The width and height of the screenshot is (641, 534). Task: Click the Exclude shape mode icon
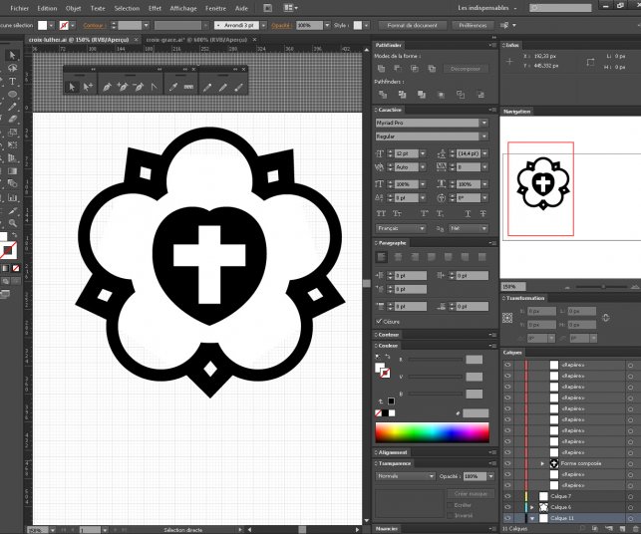pos(432,69)
